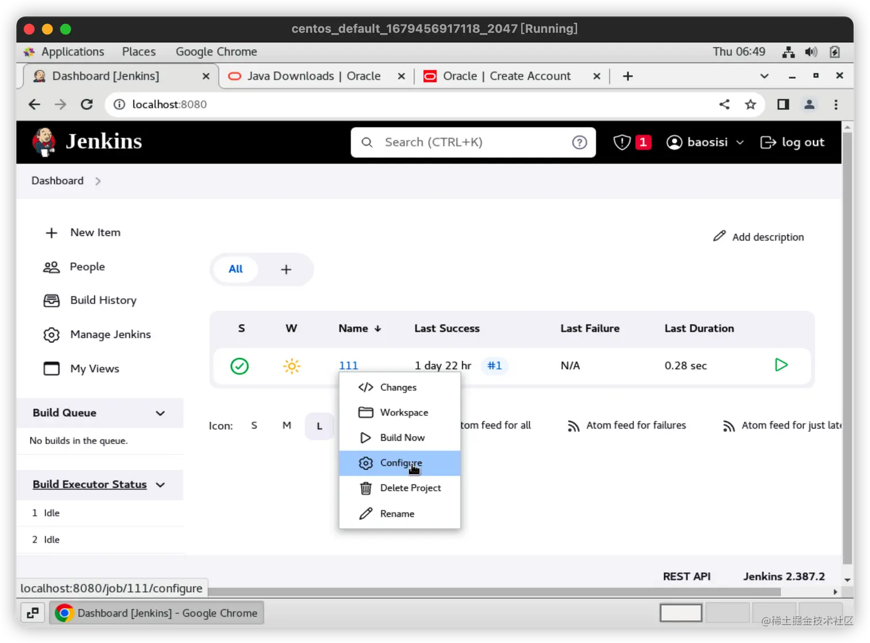Click the site info icon beside localhost:8080

coord(119,104)
